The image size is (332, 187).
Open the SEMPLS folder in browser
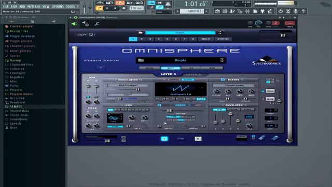point(16,106)
